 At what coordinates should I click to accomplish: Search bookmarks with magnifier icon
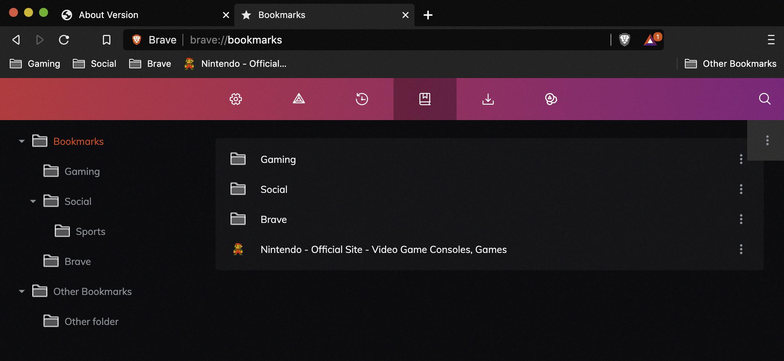click(764, 99)
